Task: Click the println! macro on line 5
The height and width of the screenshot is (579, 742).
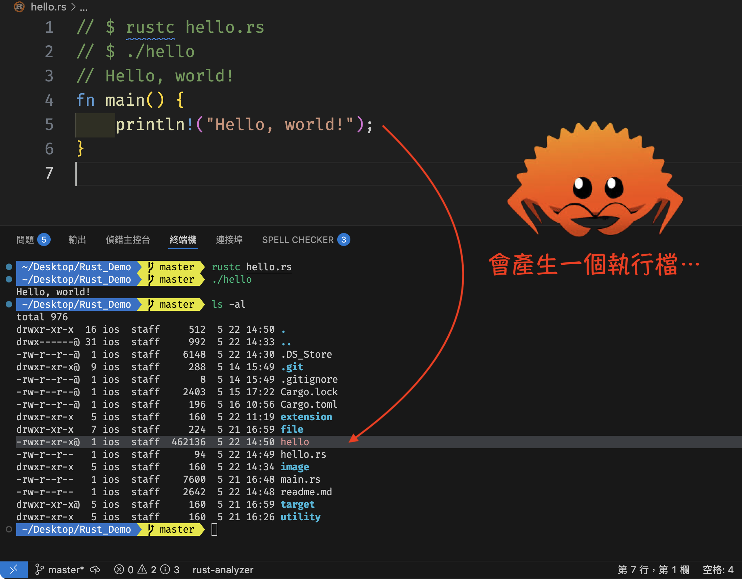Action: point(155,124)
